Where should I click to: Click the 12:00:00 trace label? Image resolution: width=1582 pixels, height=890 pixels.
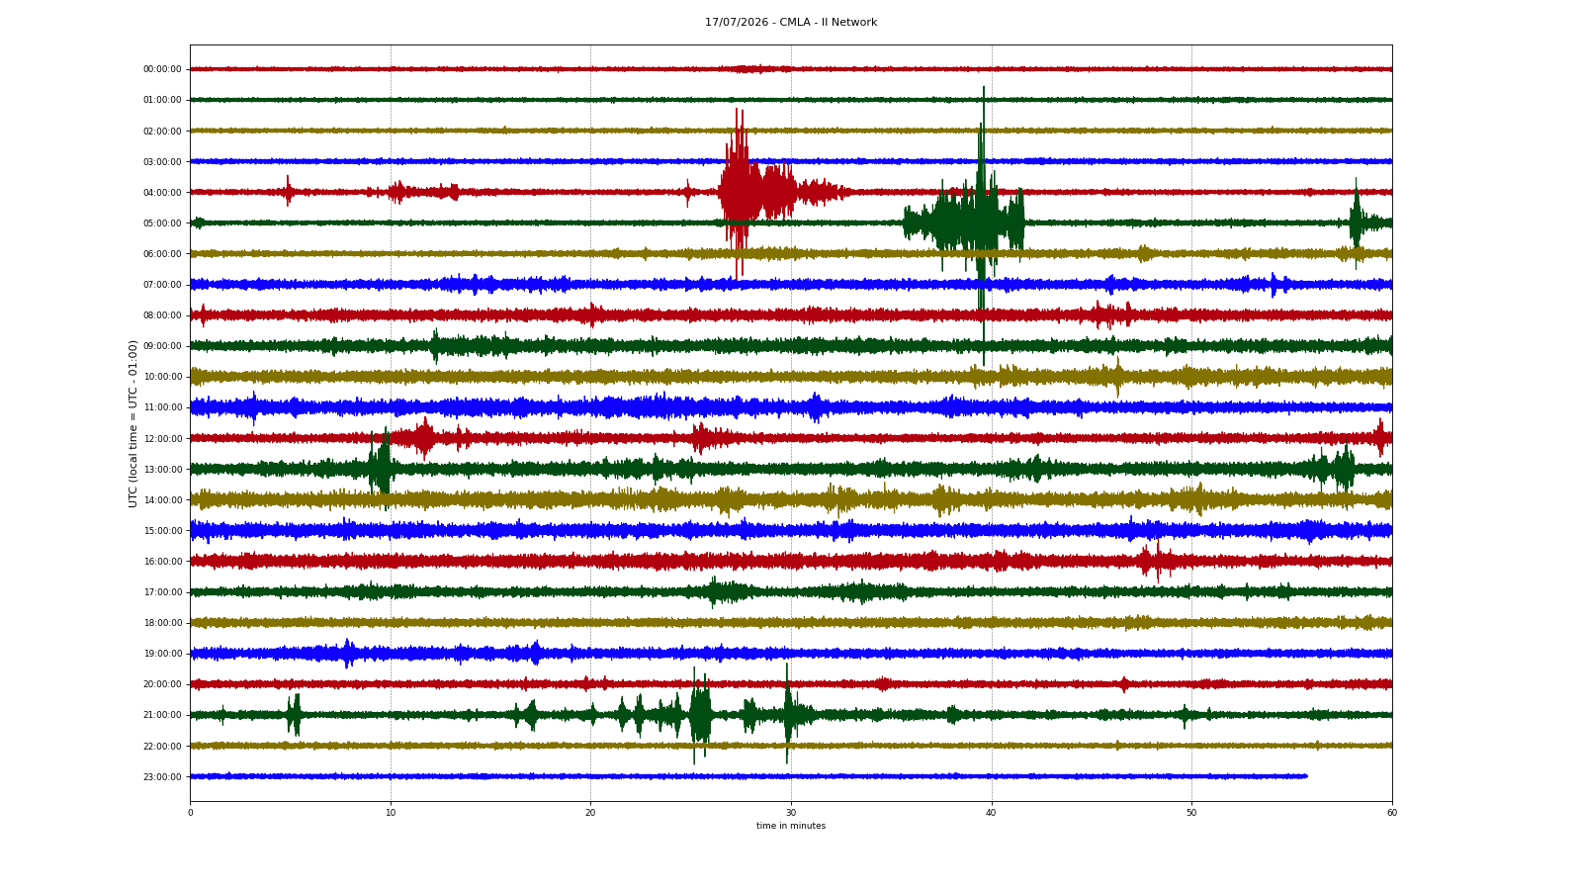(162, 438)
